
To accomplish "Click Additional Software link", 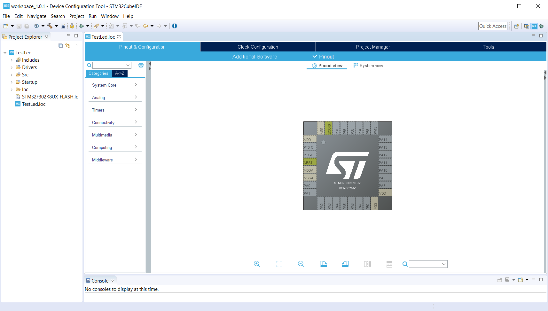I will tap(254, 57).
